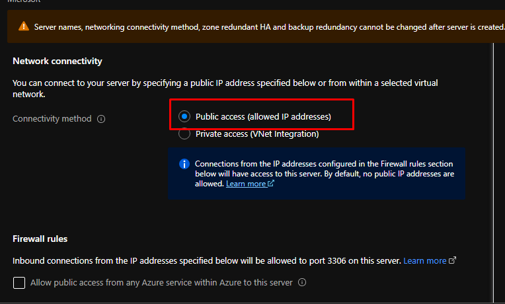Screen dimensions: 505x304
Task: Click the Connectivity method field label
Action: [52, 119]
